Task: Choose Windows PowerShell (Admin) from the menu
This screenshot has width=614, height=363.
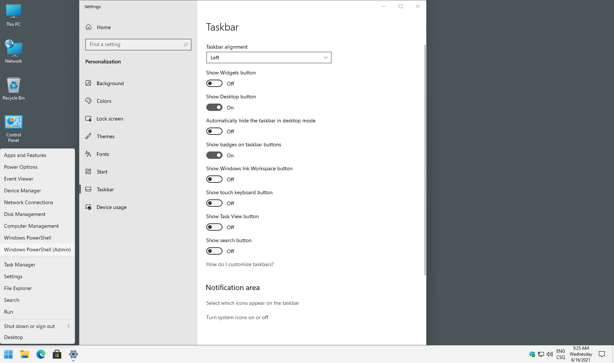Action: tap(37, 249)
